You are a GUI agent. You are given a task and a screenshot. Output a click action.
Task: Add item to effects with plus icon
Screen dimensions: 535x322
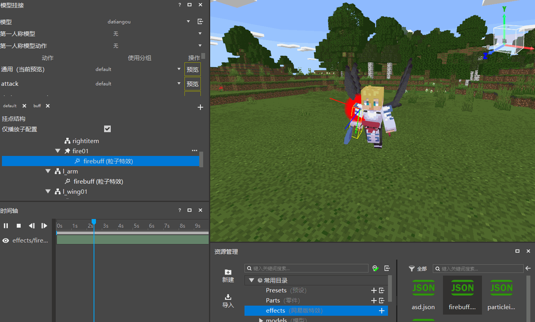[382, 311]
